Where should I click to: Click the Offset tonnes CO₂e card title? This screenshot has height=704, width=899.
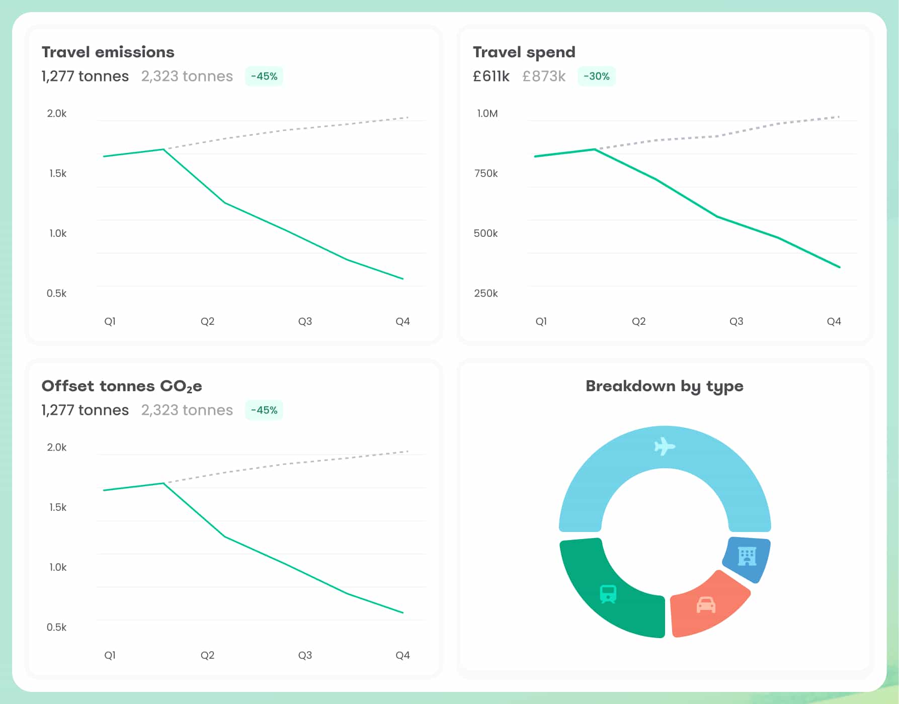coord(122,386)
